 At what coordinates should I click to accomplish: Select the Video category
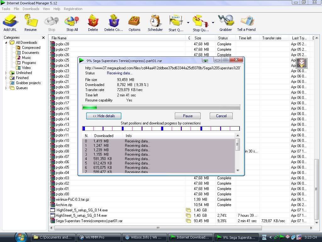point(23,68)
